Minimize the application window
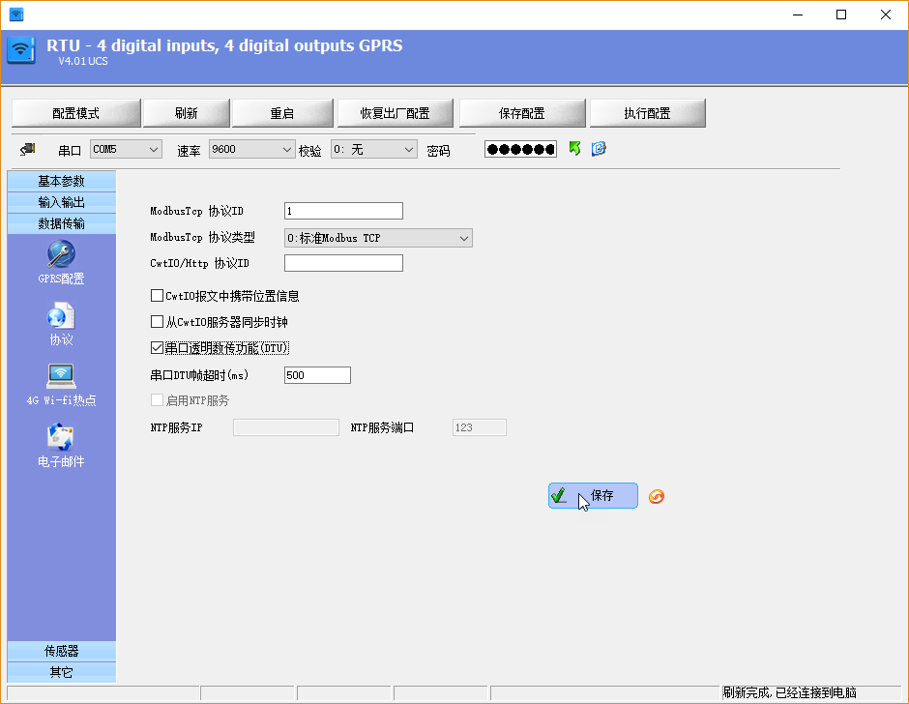 pos(798,15)
